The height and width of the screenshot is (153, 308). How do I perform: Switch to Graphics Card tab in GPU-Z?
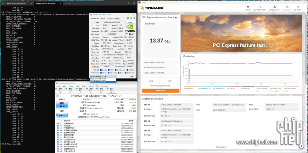(95, 18)
